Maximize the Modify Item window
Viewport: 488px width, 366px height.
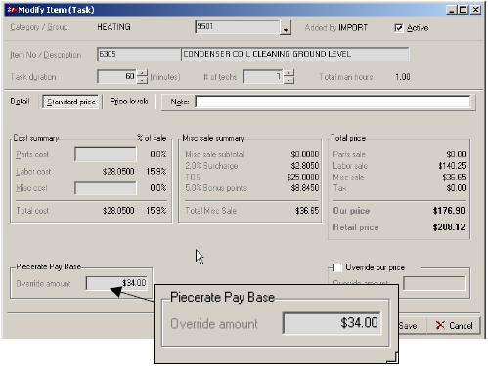click(x=463, y=10)
